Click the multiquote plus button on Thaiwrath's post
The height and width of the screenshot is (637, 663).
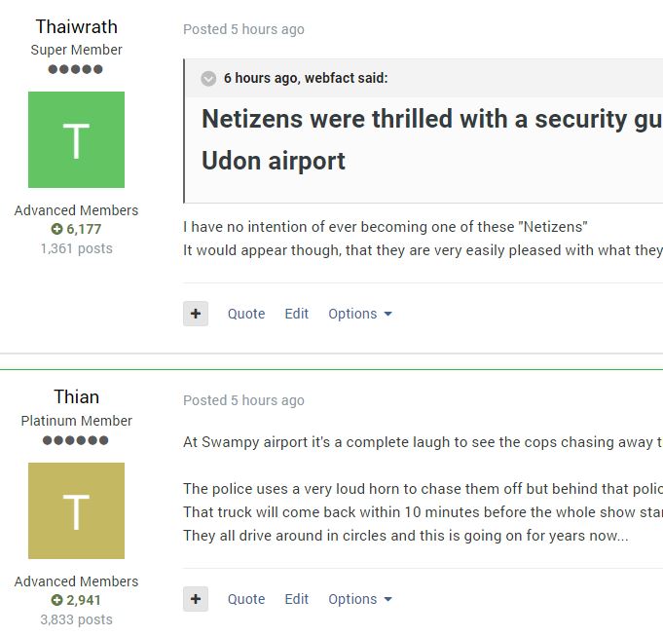[x=196, y=314]
